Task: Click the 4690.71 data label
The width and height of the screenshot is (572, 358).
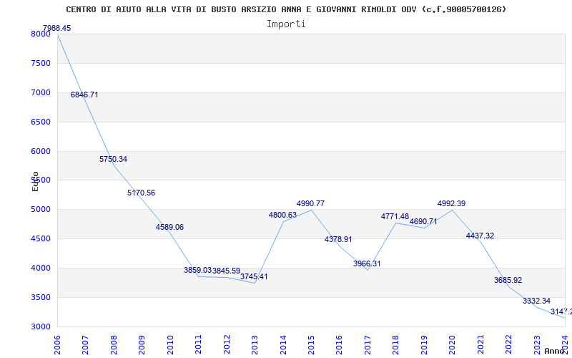Action: 423,221
